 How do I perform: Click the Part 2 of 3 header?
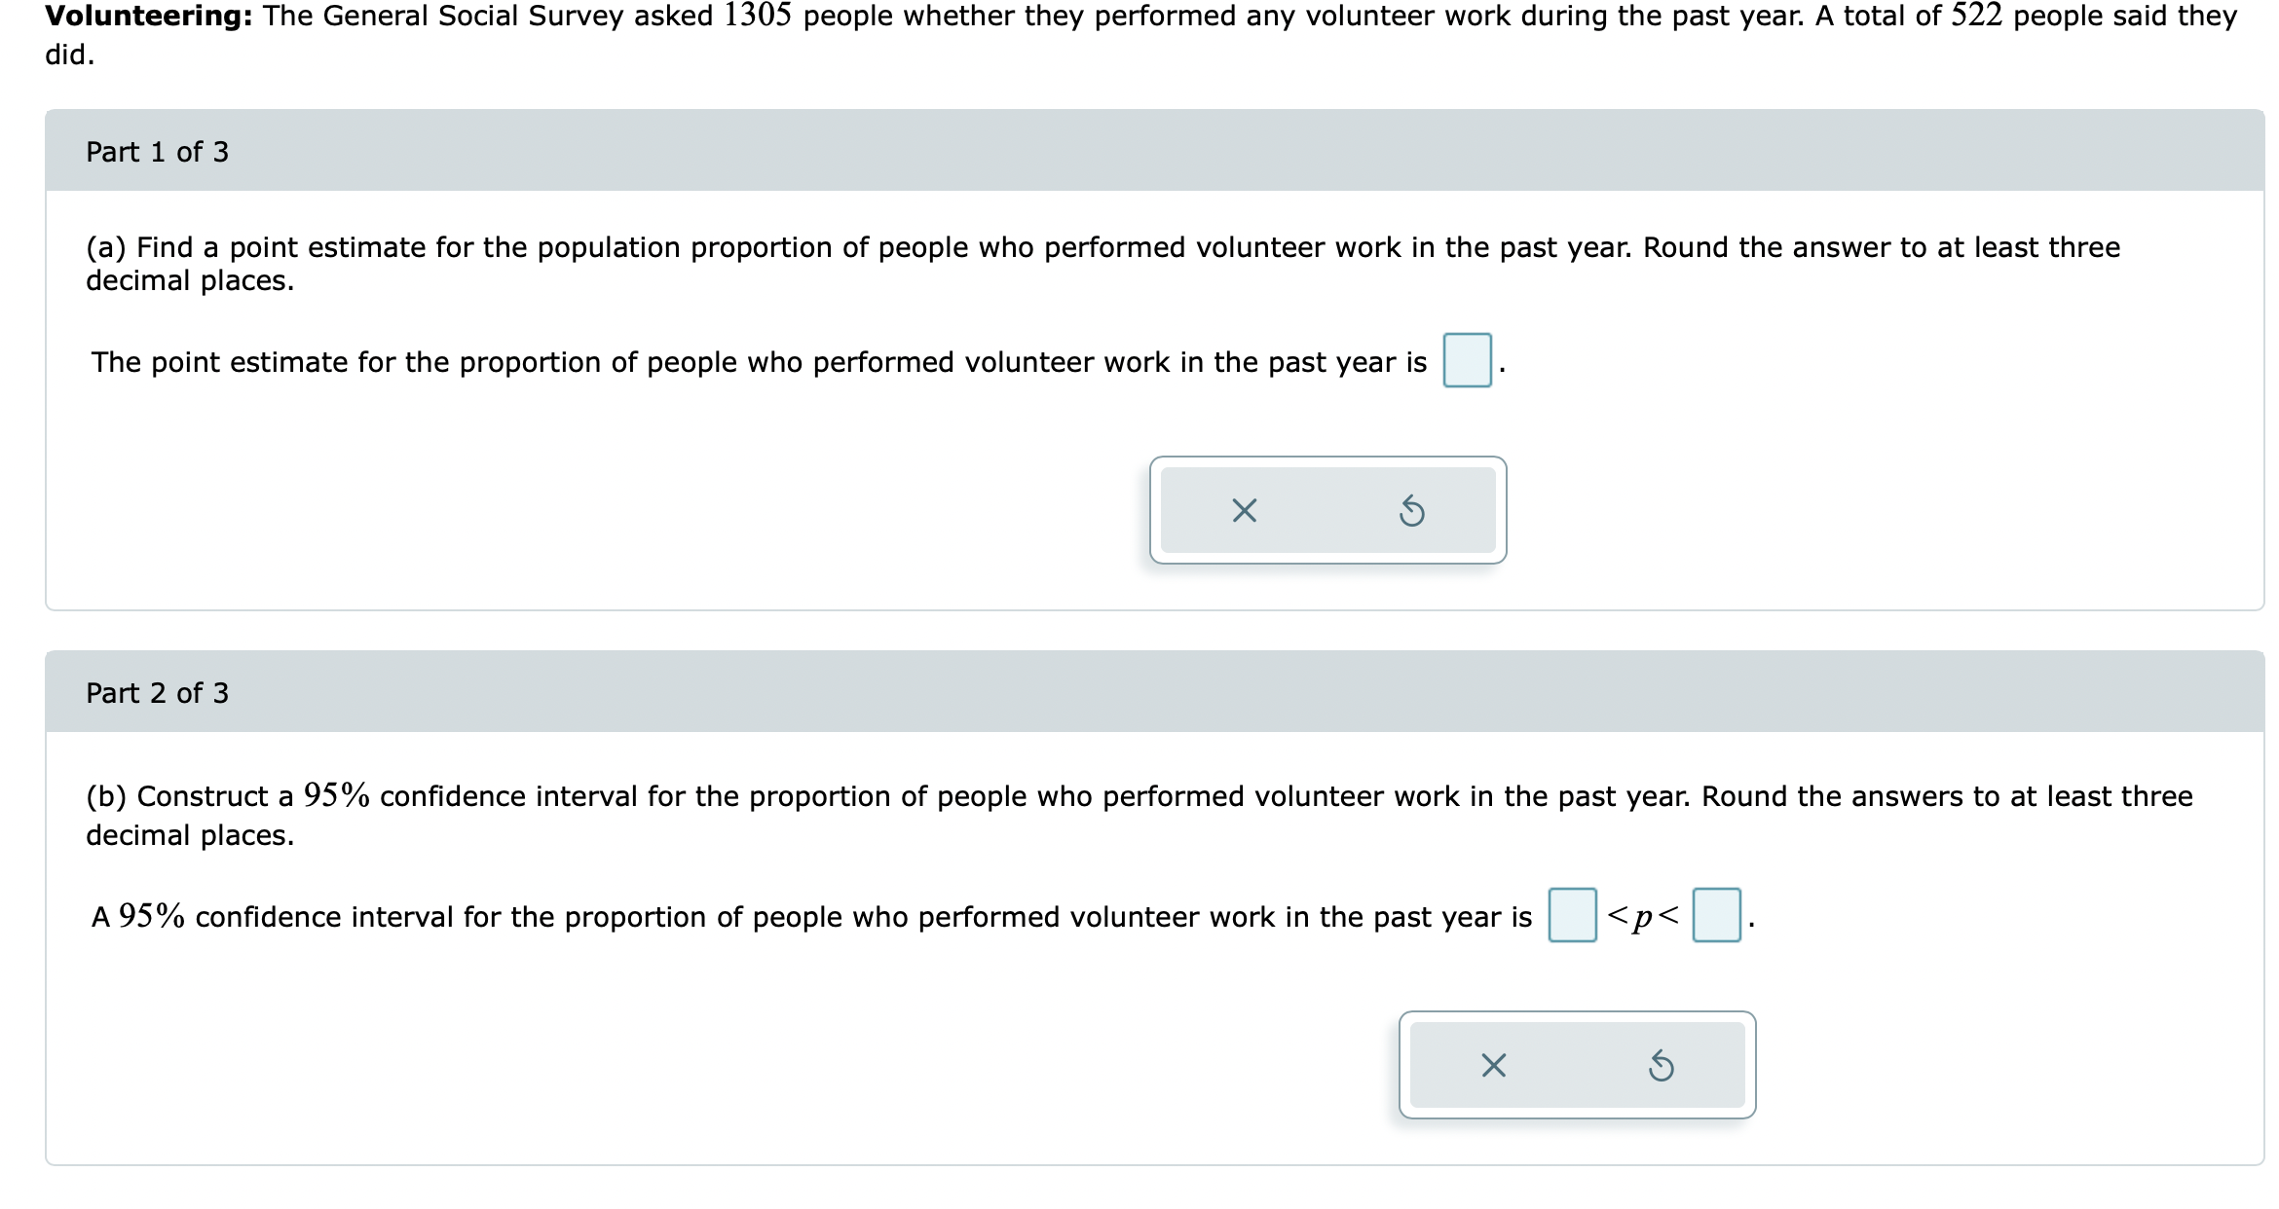point(156,692)
